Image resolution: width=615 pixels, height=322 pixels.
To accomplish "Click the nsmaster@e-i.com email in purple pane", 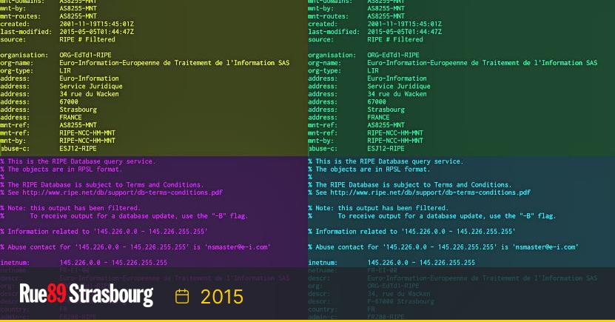I will point(238,247).
